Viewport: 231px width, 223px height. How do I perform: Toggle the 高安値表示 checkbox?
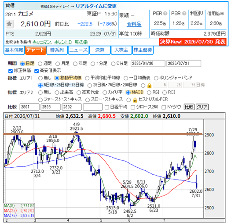pyautogui.click(x=37, y=71)
